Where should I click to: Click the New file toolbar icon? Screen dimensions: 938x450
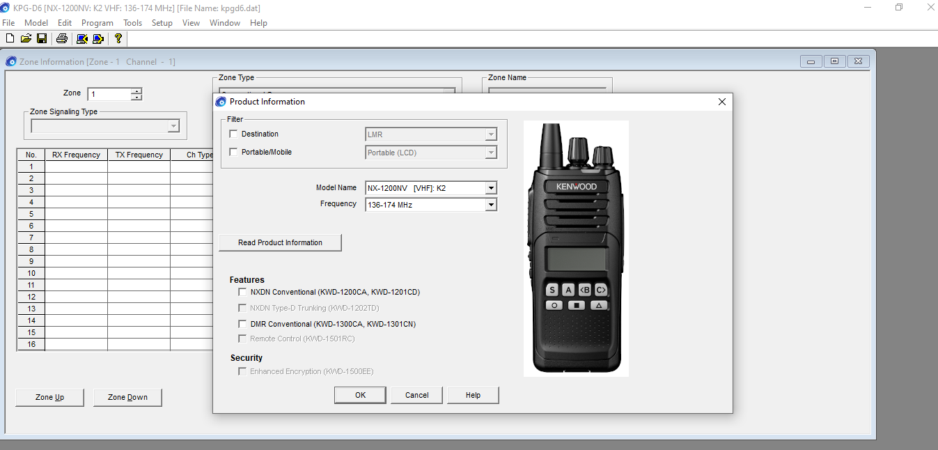(10, 38)
